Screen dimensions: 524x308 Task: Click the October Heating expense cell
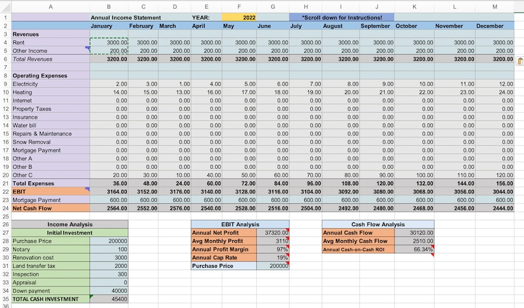coord(414,92)
